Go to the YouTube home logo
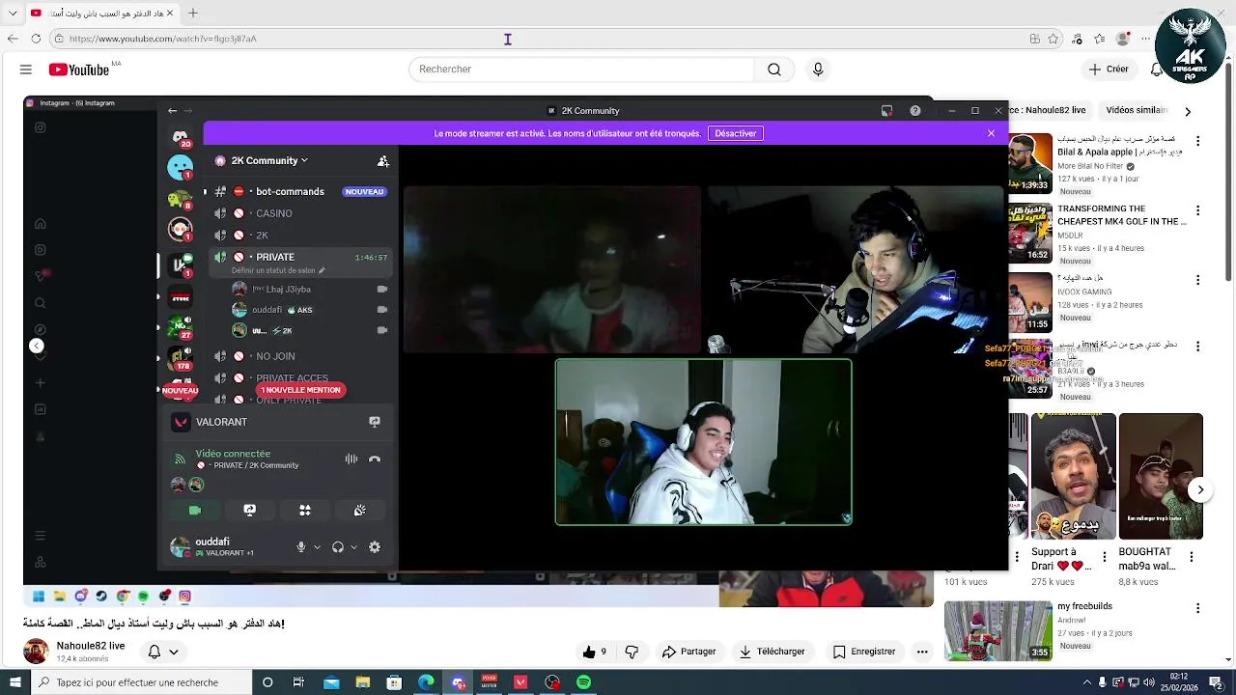The image size is (1236, 695). [79, 69]
